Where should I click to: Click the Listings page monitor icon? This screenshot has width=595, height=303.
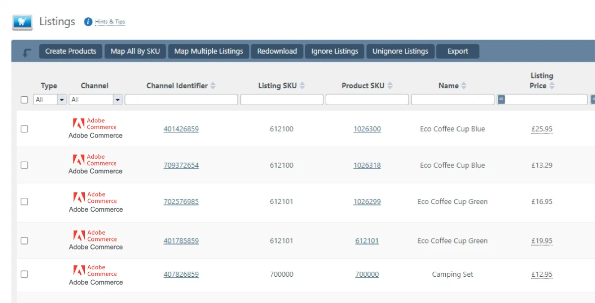22,22
